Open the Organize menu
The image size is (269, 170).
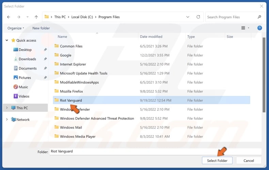click(16, 28)
